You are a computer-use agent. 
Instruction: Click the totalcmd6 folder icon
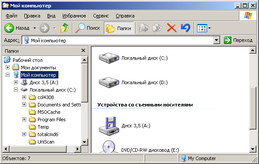coord(32,134)
